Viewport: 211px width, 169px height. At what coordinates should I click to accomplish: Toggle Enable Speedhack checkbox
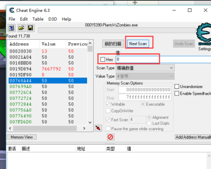click(x=177, y=93)
